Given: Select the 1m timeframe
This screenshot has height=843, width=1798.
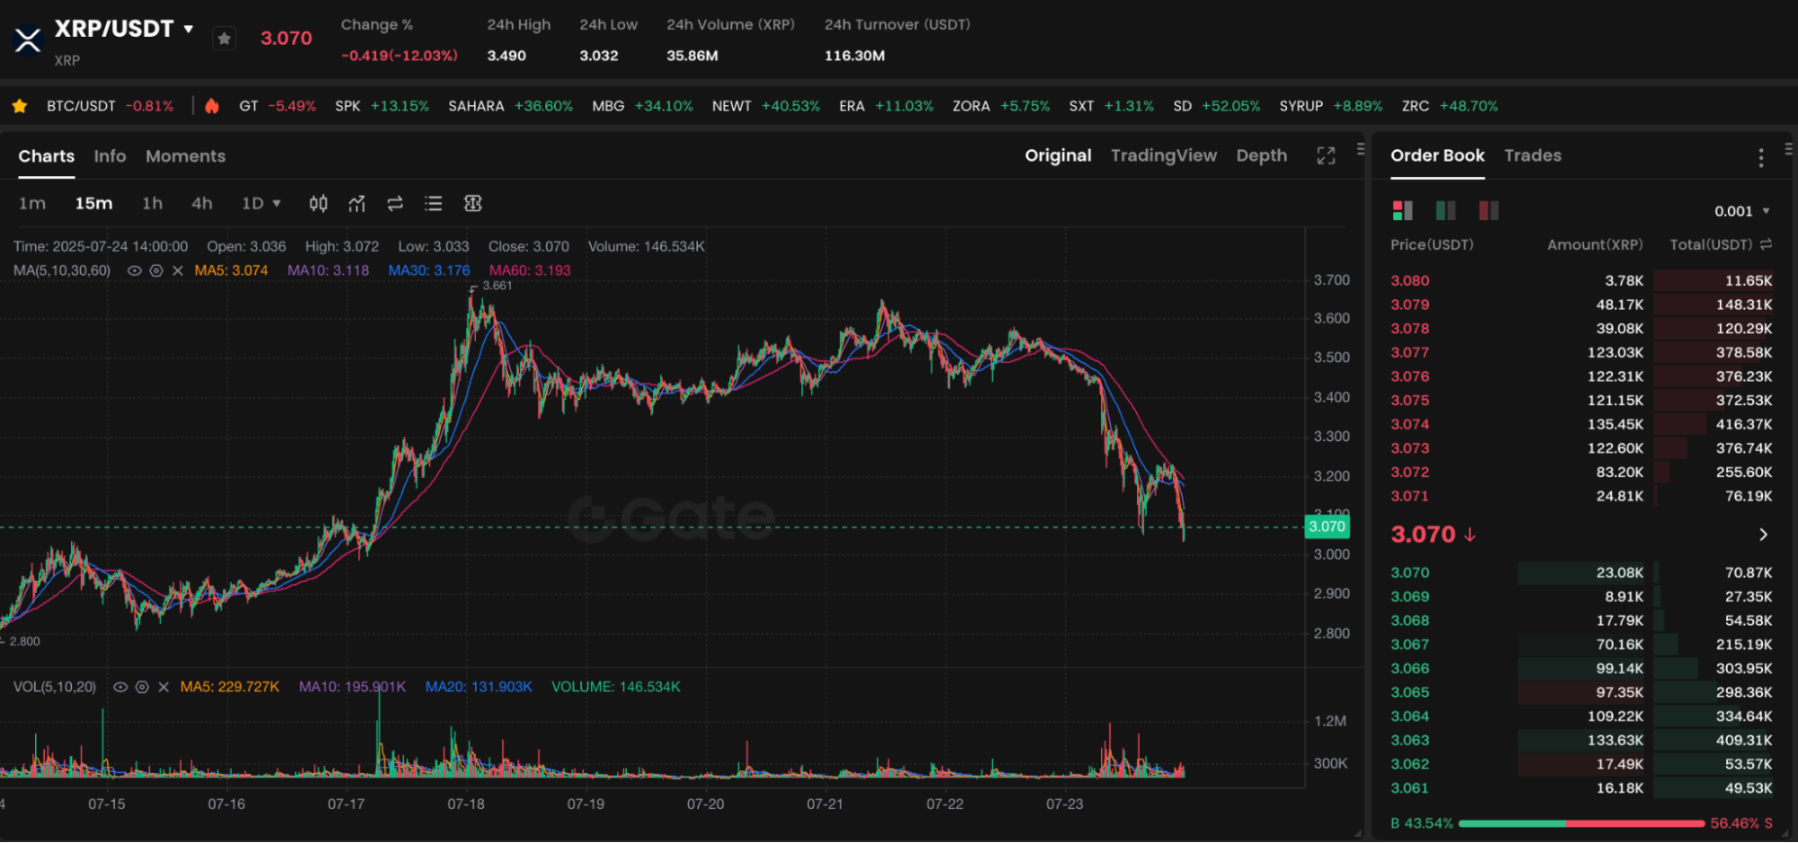Looking at the screenshot, I should pos(32,204).
